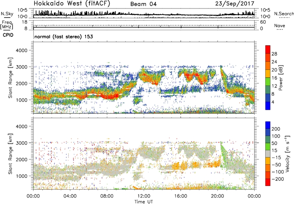The image size is (294, 204).
Task: Click the 'Time UT' axis title
Action: coord(144,202)
